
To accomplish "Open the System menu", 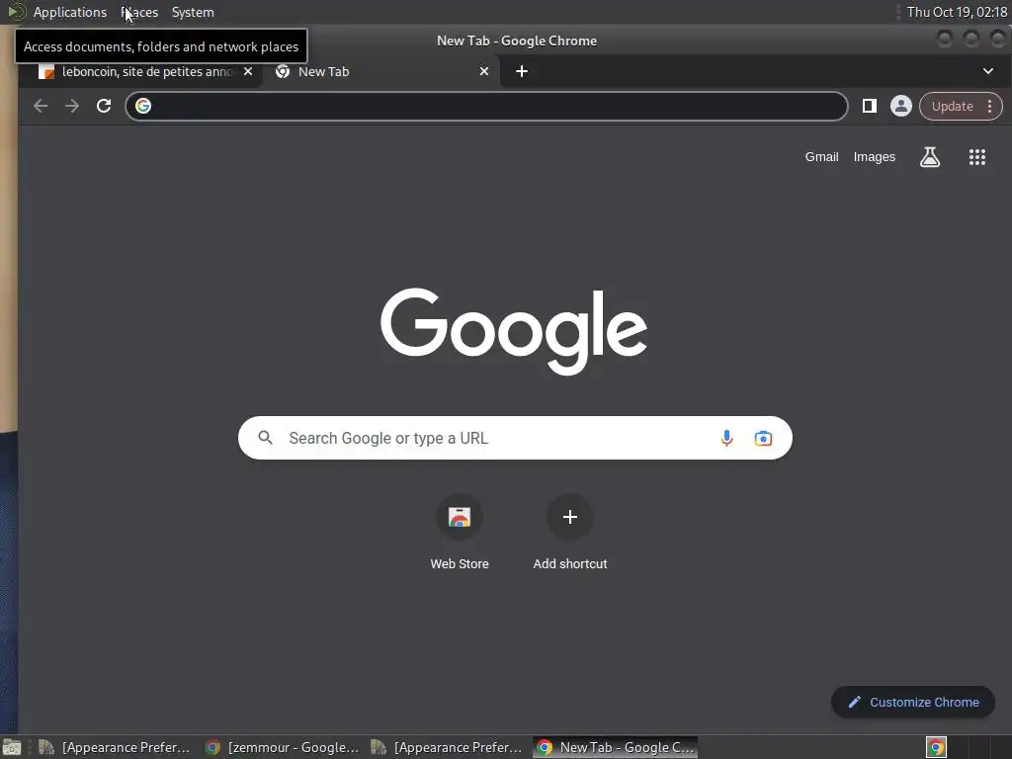I will point(193,12).
